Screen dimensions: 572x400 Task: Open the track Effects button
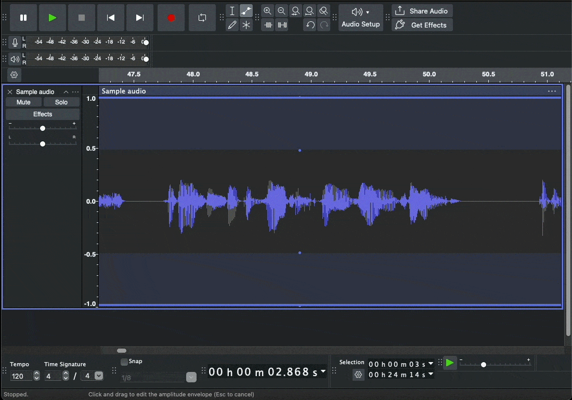click(43, 114)
